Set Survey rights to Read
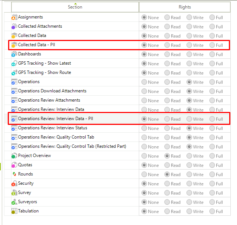 coord(167,192)
